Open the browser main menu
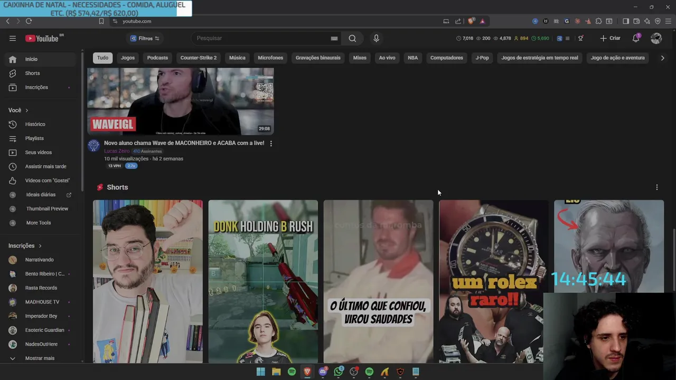Screen dimensions: 676x380 click(x=668, y=21)
